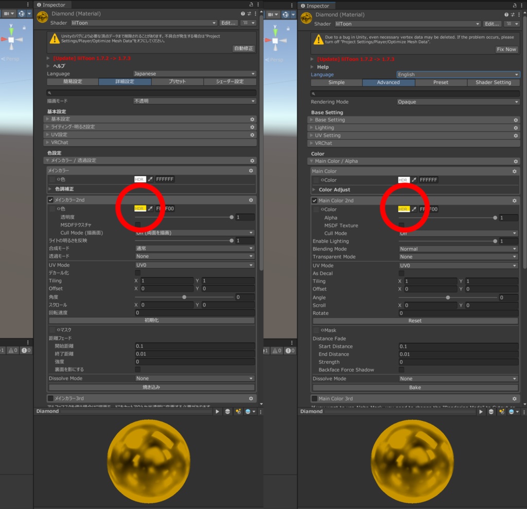Click Main Color 2nd gear icon in English inspector
This screenshot has height=509, width=527.
(514, 200)
